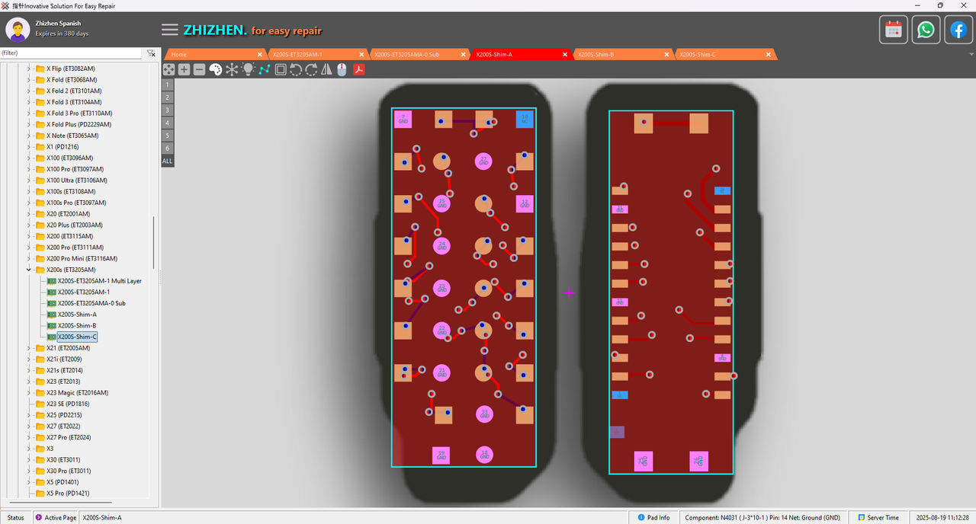Zoom in with the plus tool
This screenshot has width=976, height=524.
click(x=184, y=69)
